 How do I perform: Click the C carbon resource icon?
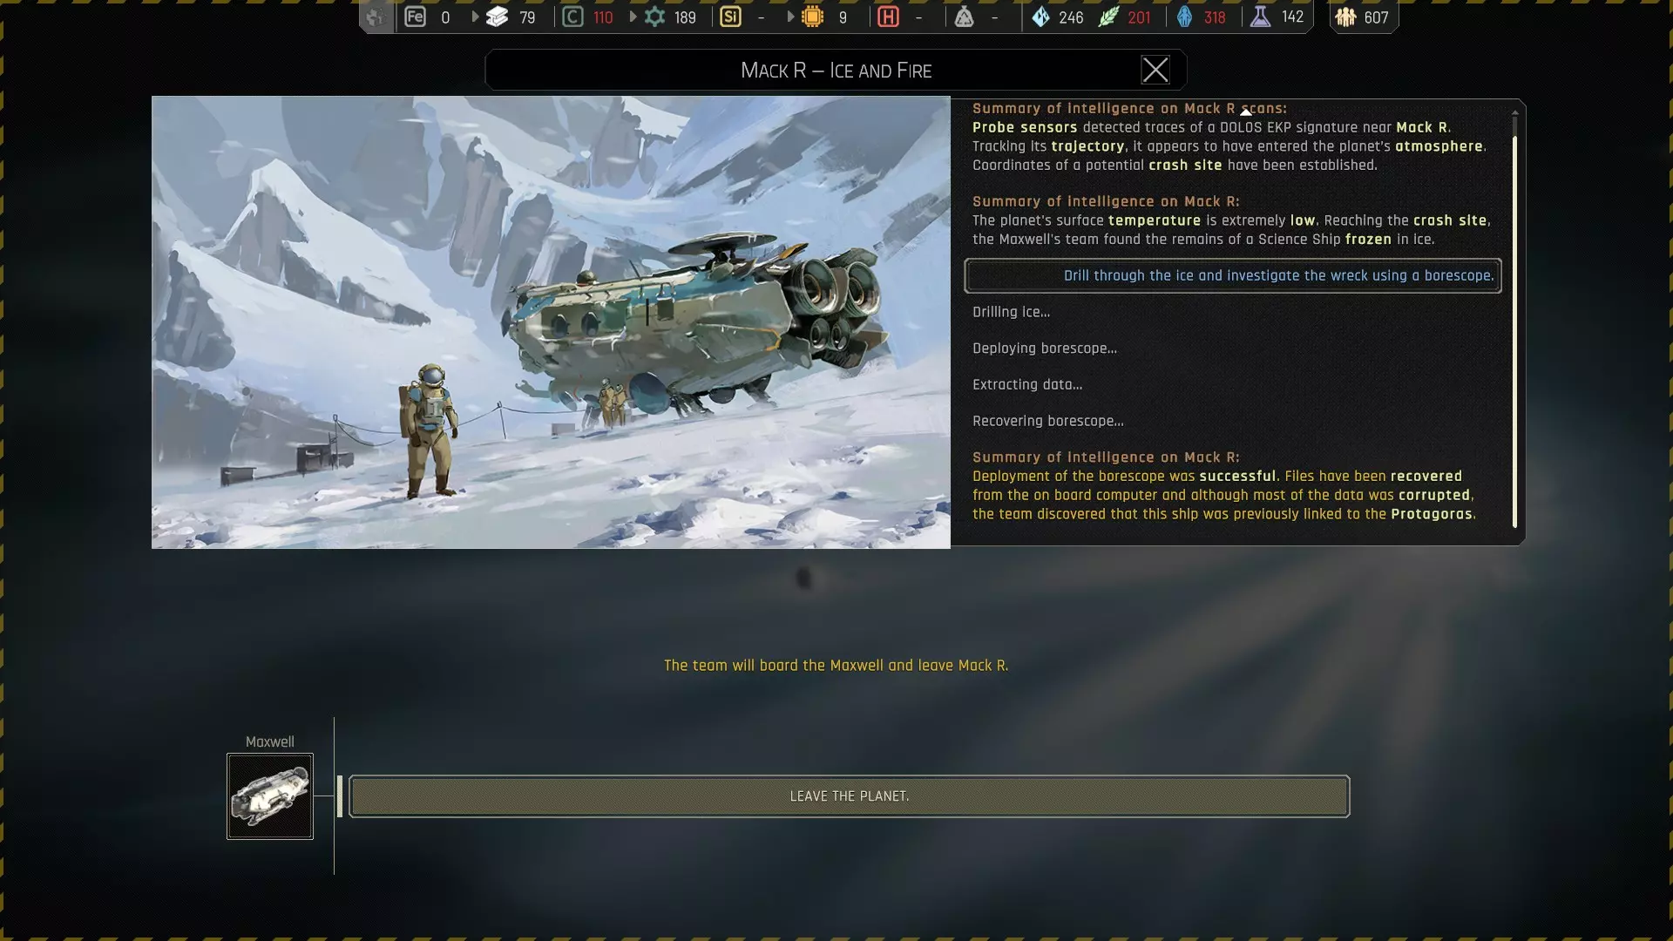pos(572,17)
